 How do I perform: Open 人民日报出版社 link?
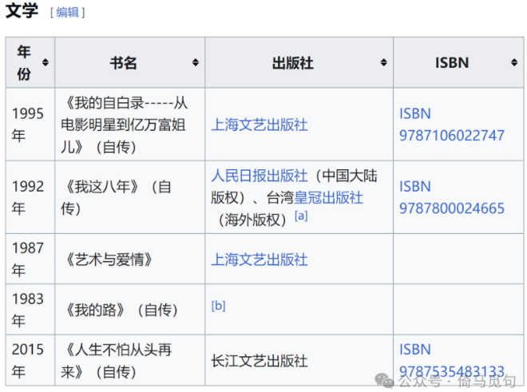pos(260,176)
